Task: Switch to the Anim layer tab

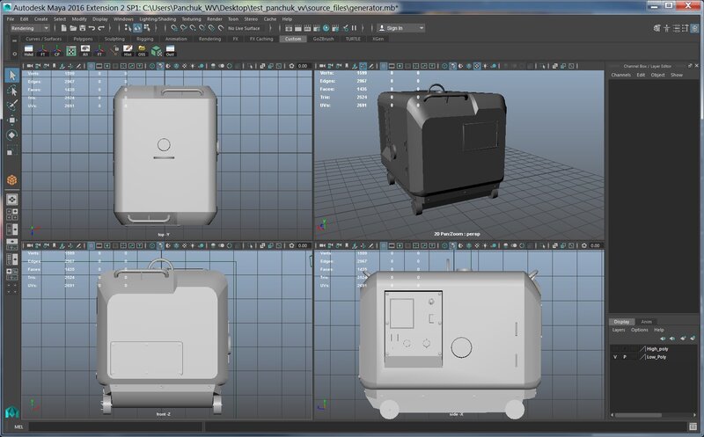Action: [x=647, y=322]
